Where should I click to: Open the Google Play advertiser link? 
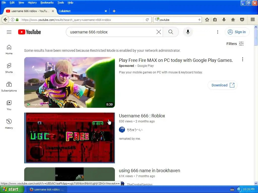(145, 66)
